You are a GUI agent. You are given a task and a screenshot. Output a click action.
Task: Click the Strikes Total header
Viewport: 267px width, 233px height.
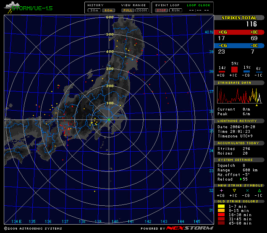coord(239,18)
